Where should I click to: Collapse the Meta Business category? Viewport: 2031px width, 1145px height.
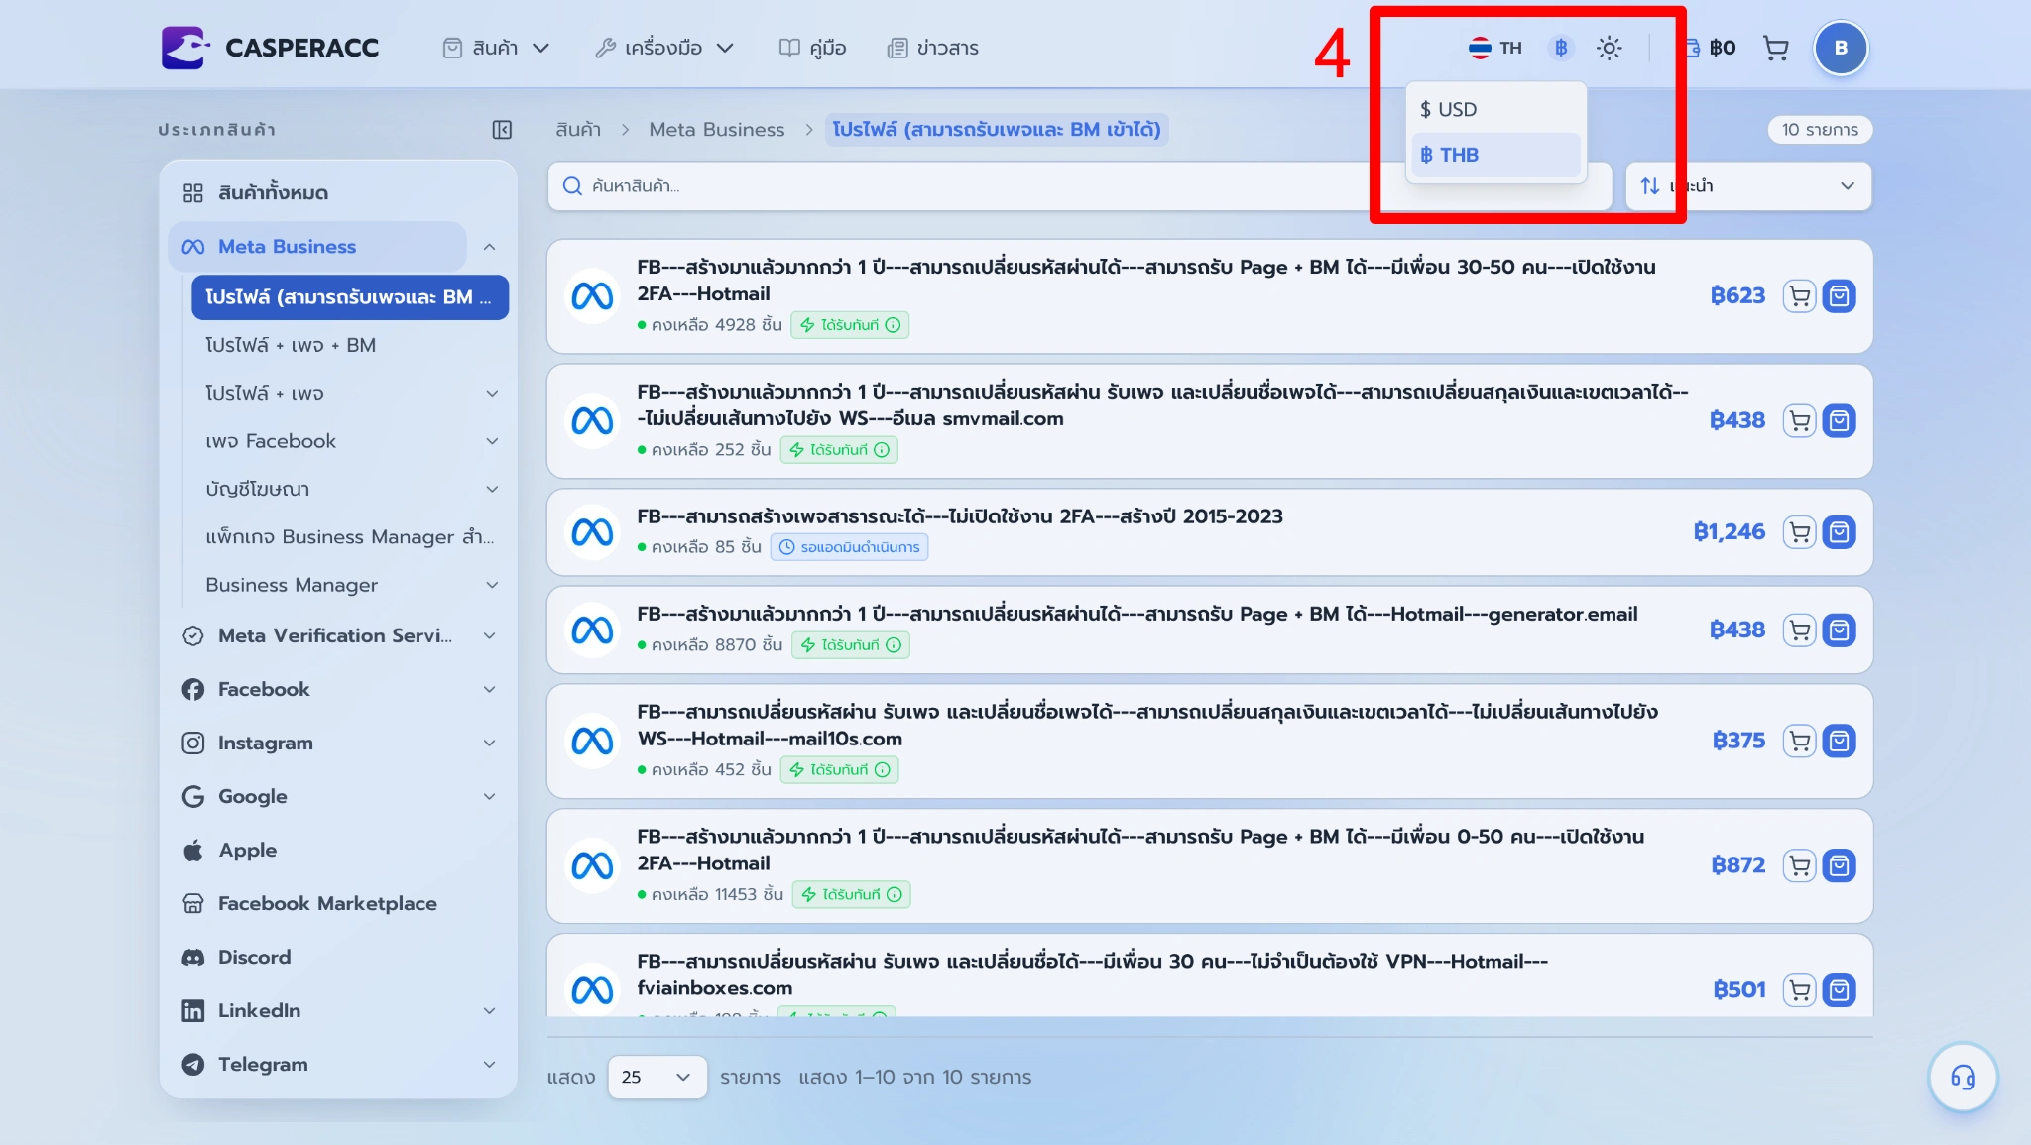[x=489, y=247]
